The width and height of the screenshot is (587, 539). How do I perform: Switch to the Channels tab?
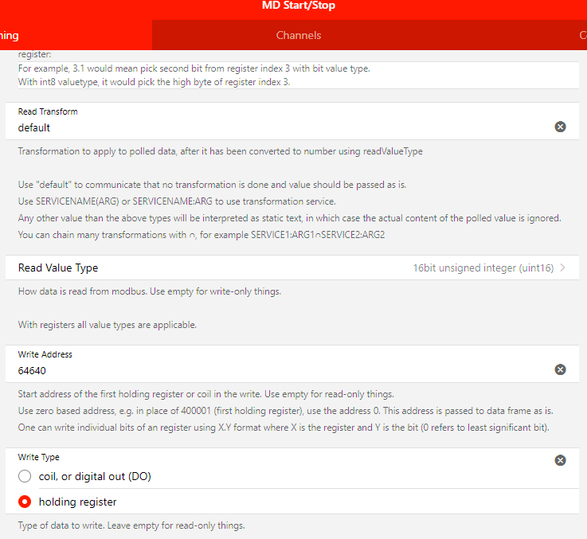point(299,35)
